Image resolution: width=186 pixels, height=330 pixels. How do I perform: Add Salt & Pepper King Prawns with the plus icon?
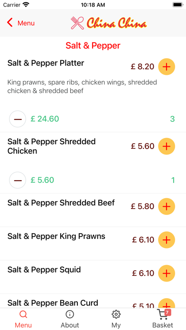(167, 240)
